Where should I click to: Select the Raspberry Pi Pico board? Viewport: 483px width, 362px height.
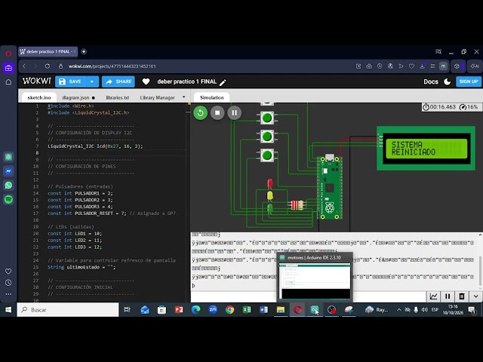pos(330,186)
